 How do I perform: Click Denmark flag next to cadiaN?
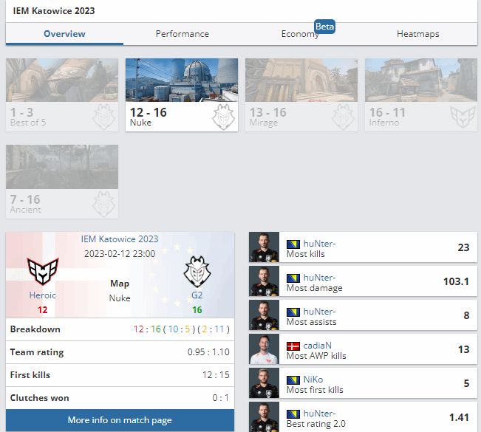tap(293, 346)
